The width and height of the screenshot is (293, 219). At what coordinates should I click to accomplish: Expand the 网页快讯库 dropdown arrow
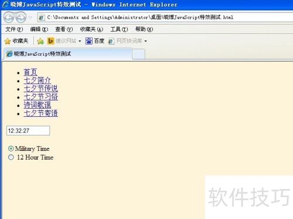tap(145, 41)
